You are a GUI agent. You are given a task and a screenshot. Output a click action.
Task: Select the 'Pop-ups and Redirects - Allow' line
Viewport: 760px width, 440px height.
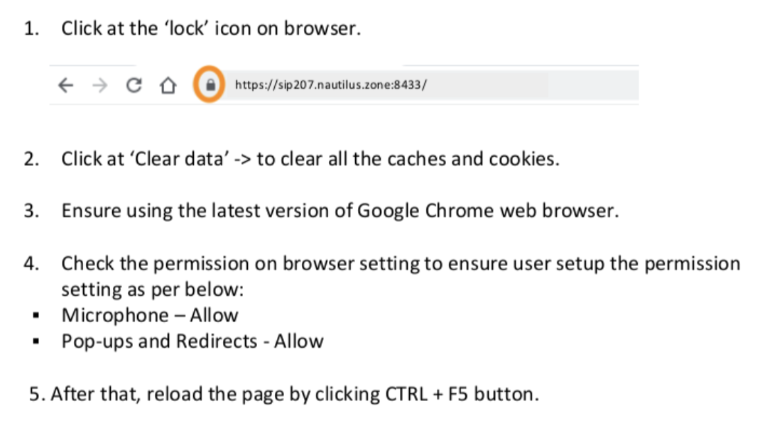tap(192, 341)
